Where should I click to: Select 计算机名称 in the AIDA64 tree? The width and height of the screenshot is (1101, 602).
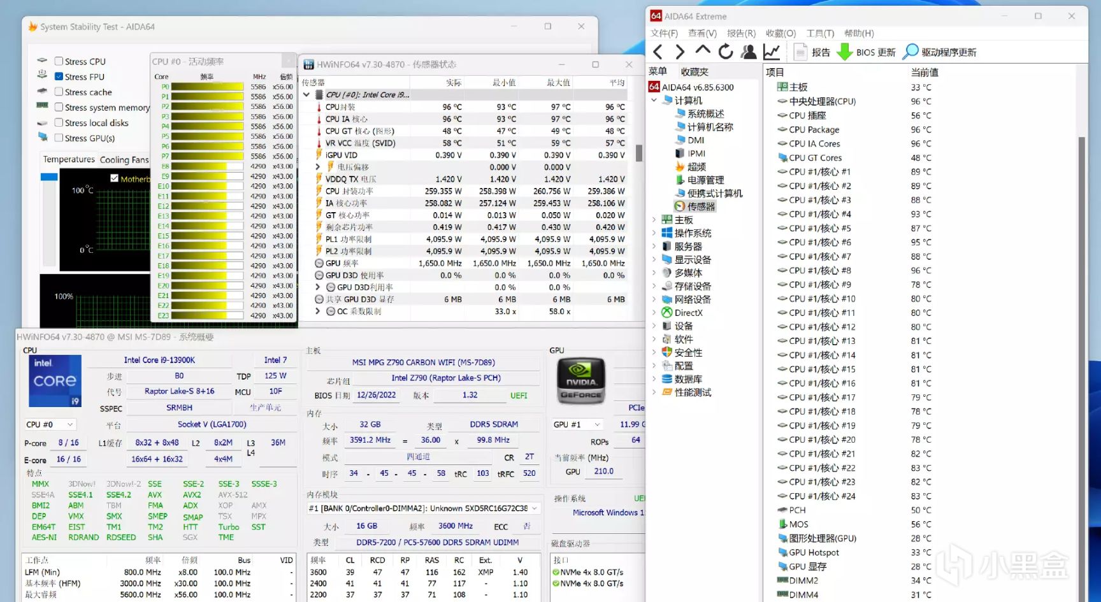click(710, 127)
